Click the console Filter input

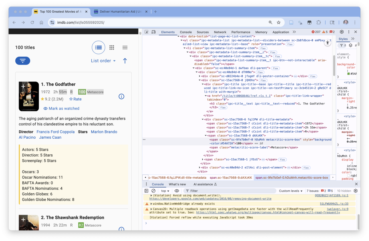click(x=229, y=191)
